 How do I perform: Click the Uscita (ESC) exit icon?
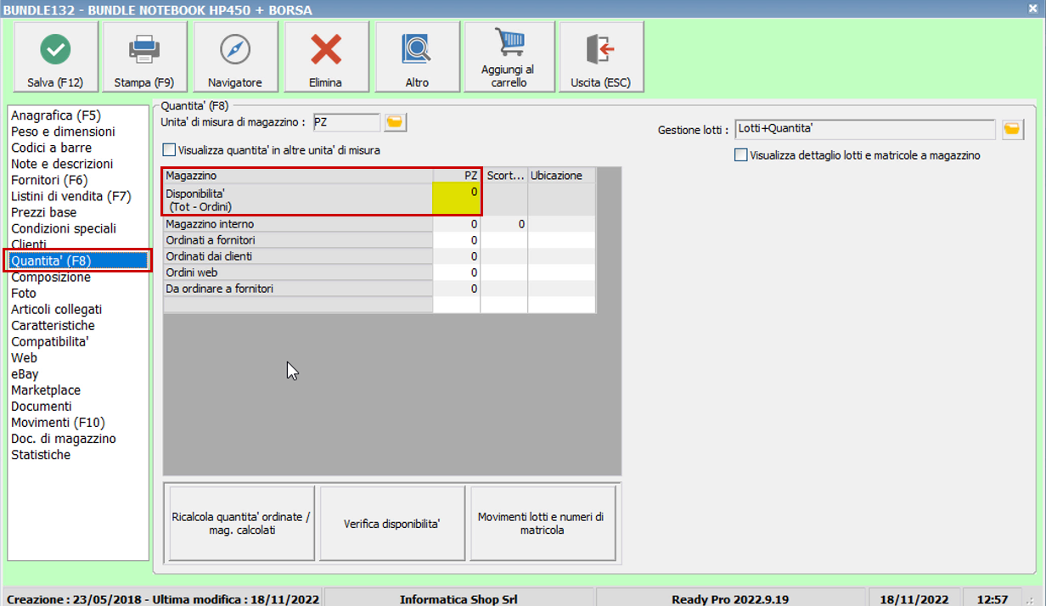[600, 50]
